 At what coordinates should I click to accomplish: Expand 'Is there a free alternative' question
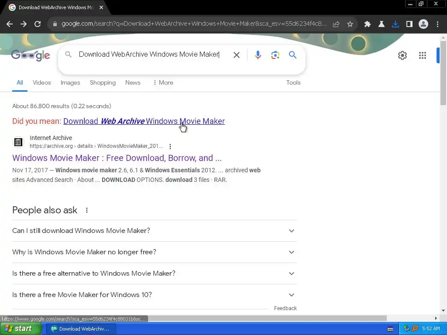(x=154, y=273)
